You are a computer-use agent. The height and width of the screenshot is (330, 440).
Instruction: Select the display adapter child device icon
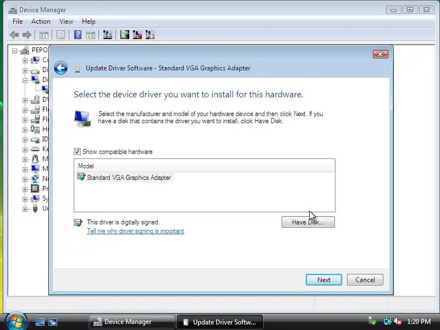(x=45, y=90)
